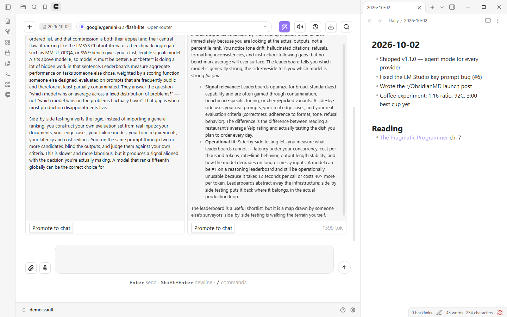Search the chat using the magnifier beside export

[346, 27]
